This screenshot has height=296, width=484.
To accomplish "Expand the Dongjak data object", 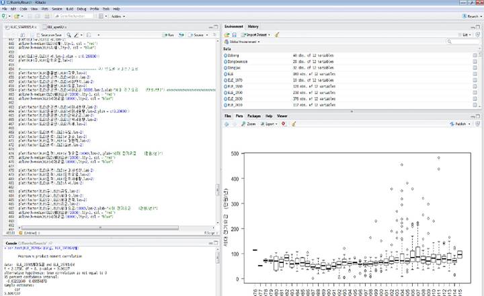I will 226,67.
